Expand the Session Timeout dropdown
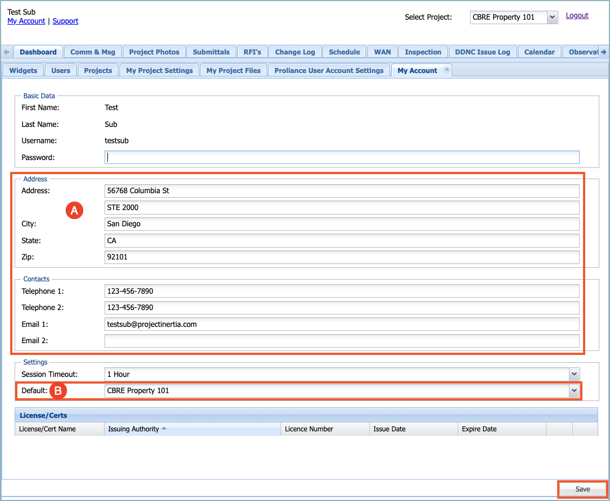Screen dimensions: 610x501 pos(574,374)
